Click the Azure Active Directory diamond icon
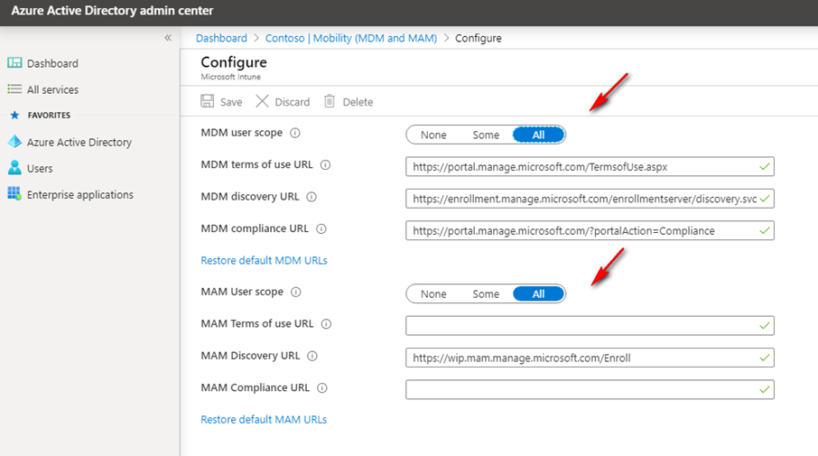Viewport: 818px width, 456px height. tap(14, 142)
